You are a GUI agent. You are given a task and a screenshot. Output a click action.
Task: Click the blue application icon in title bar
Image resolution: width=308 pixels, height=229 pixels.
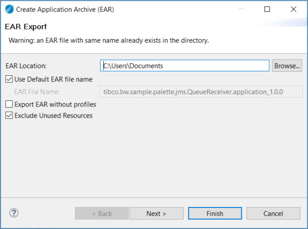9,9
